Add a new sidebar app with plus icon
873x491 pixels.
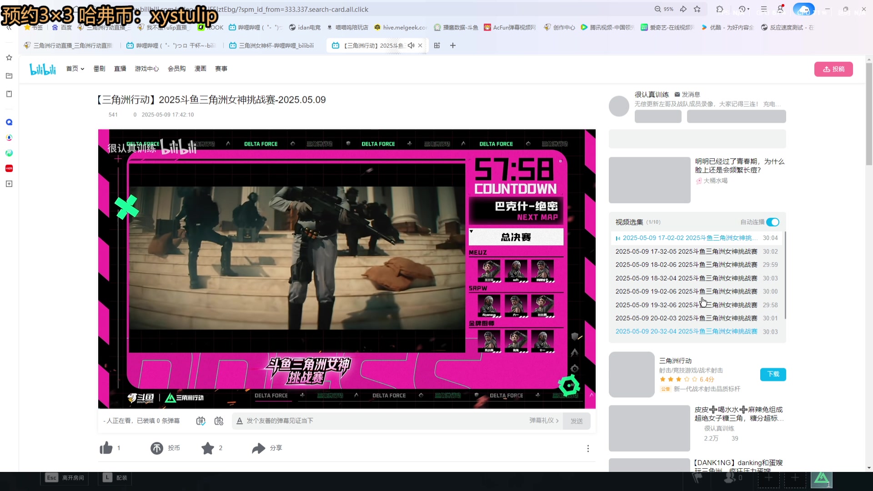[9, 184]
